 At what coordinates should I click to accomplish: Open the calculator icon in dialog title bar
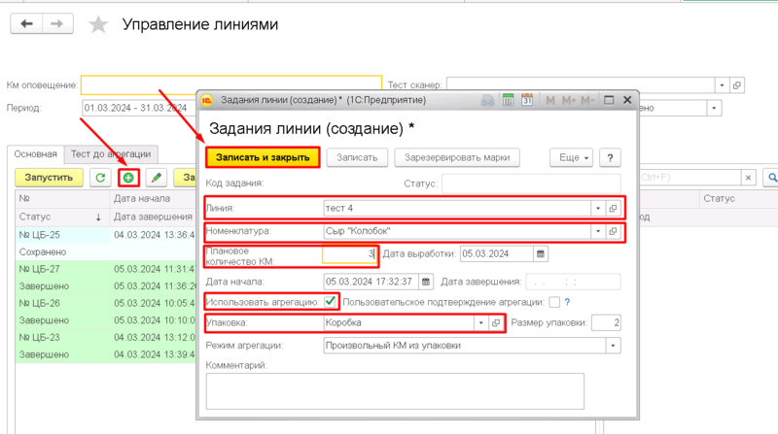[508, 100]
